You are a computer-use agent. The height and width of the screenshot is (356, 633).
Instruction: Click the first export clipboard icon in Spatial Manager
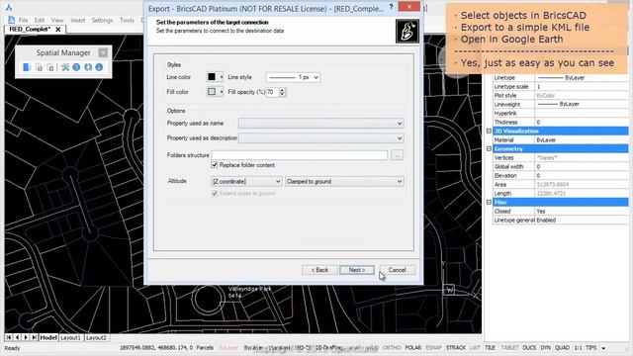39,67
